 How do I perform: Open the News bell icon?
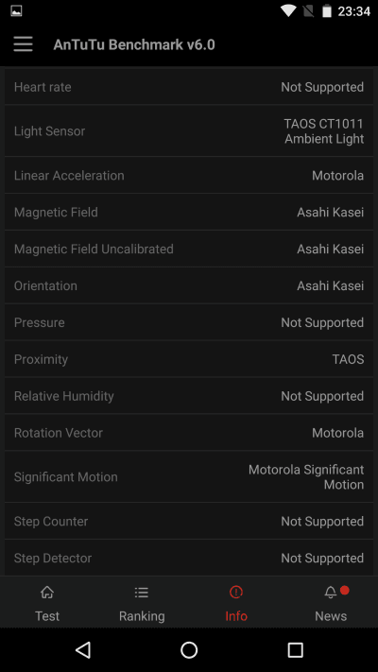point(331,593)
